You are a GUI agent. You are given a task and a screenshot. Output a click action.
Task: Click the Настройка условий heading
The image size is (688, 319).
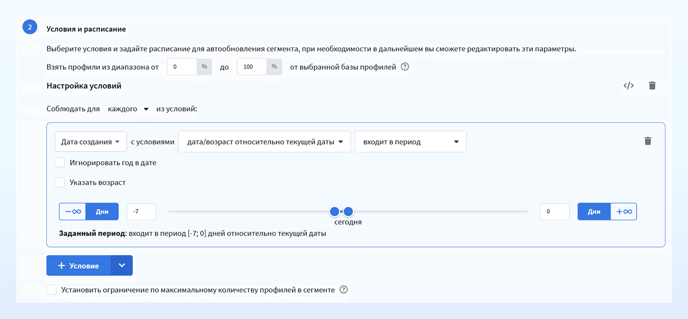point(84,86)
